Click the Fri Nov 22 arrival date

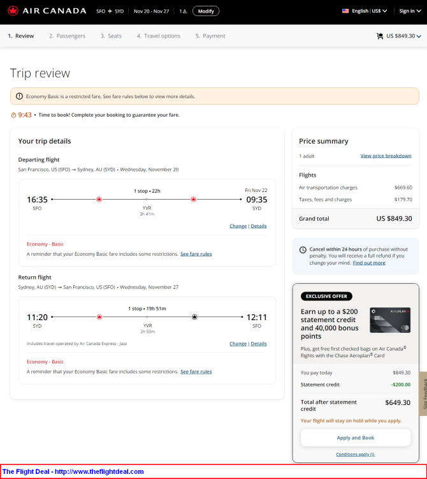point(256,190)
